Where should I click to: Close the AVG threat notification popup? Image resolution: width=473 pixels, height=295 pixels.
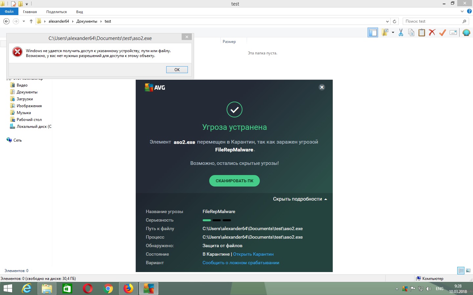[322, 87]
